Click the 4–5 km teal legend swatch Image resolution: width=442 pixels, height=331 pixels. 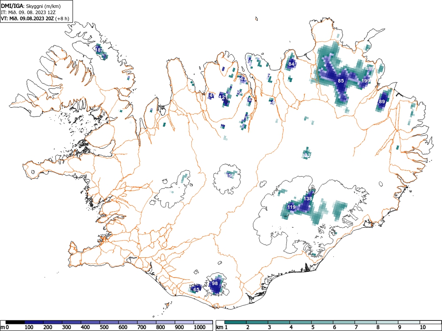point(301,322)
